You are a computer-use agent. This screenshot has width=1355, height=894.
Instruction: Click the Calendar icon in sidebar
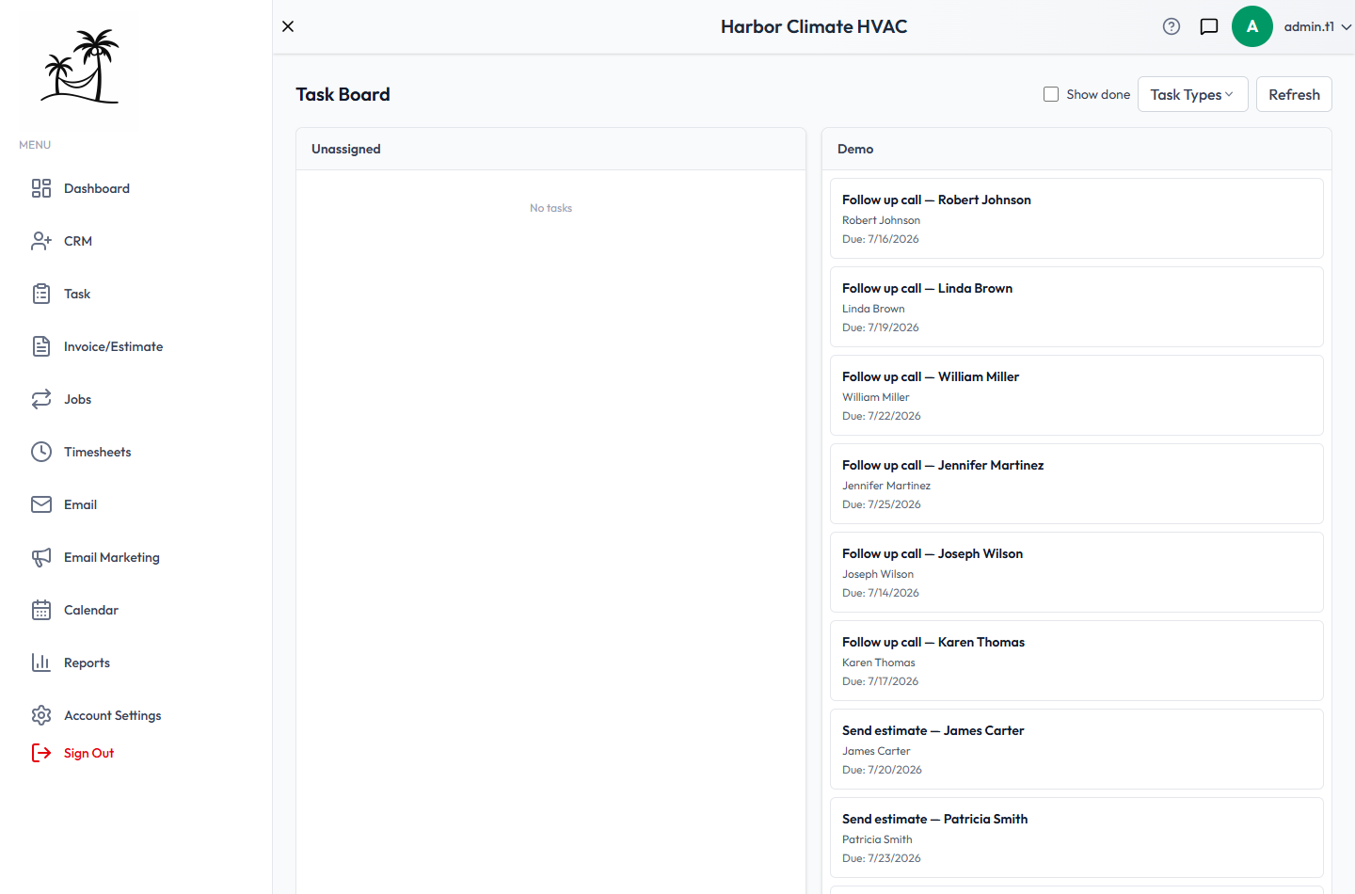[41, 610]
